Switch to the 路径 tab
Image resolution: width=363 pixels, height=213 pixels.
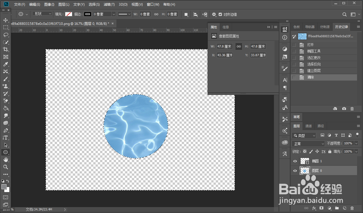tap(321, 126)
